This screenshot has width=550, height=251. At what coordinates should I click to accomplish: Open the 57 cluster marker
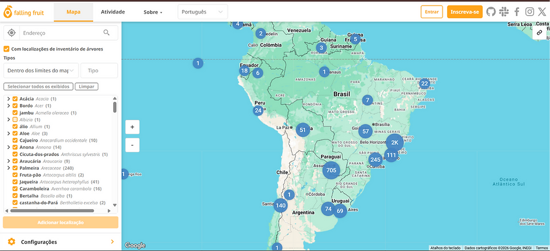tap(365, 131)
